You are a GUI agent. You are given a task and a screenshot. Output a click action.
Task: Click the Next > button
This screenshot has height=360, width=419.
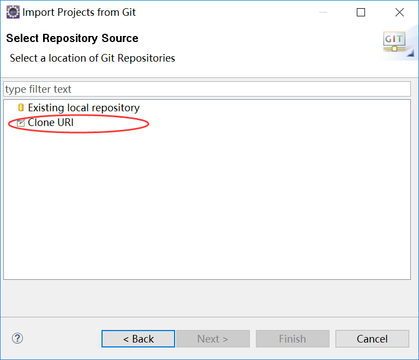coord(213,339)
